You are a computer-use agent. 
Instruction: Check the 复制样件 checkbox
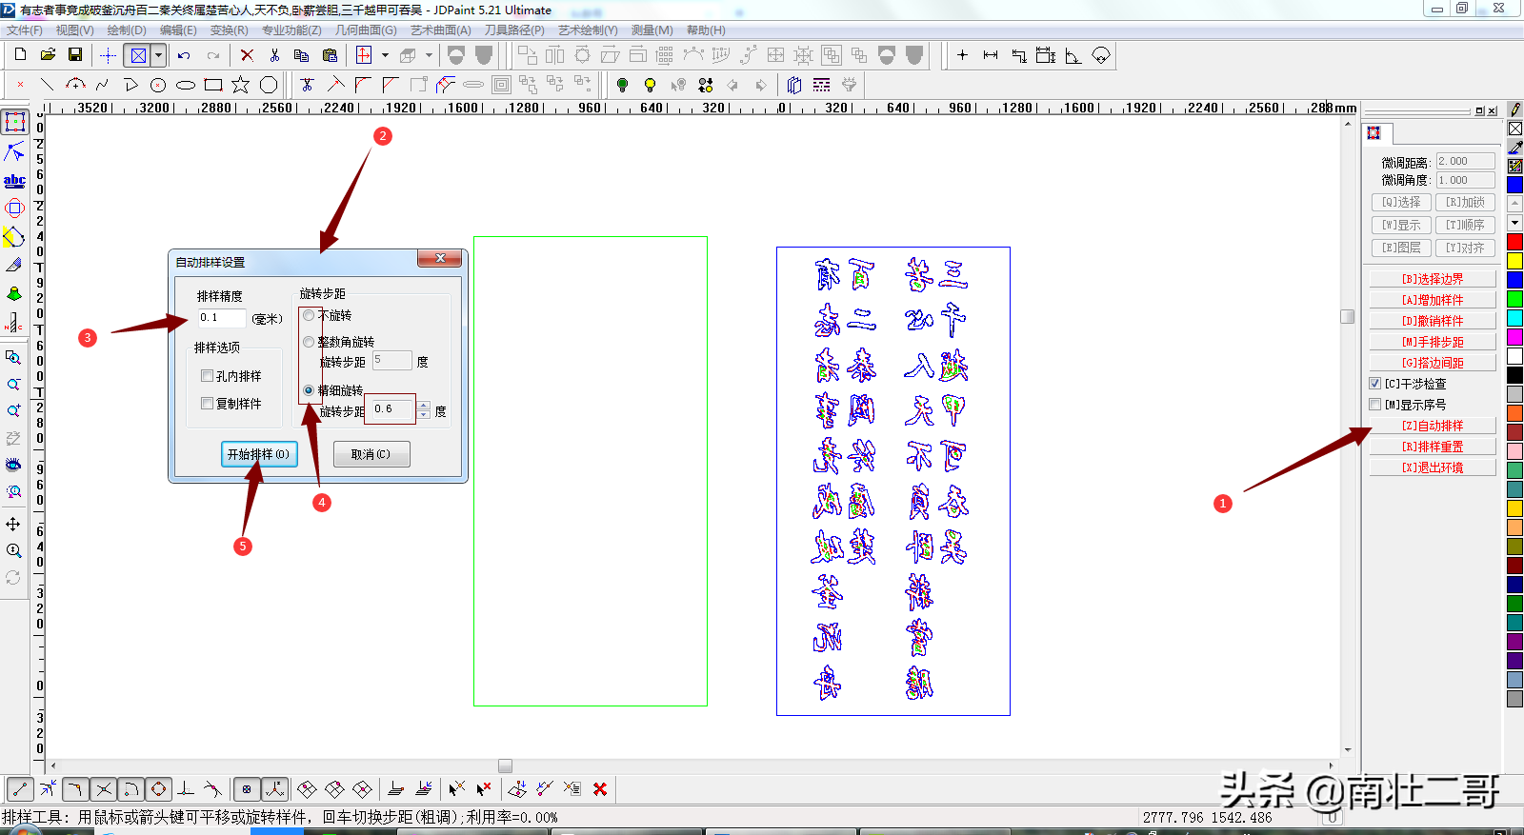point(207,404)
